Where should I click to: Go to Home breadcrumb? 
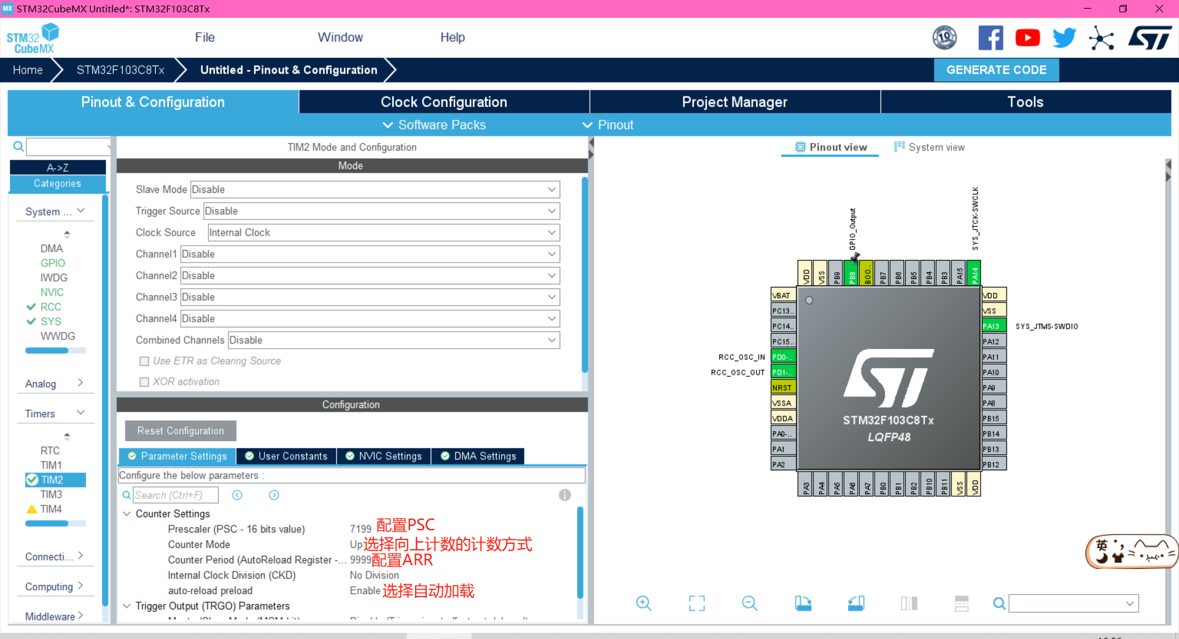click(x=28, y=70)
